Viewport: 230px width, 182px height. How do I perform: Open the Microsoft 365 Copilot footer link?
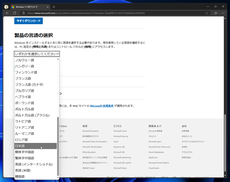122,163
